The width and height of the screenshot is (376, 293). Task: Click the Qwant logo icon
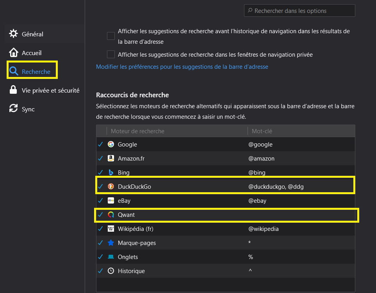[111, 214]
